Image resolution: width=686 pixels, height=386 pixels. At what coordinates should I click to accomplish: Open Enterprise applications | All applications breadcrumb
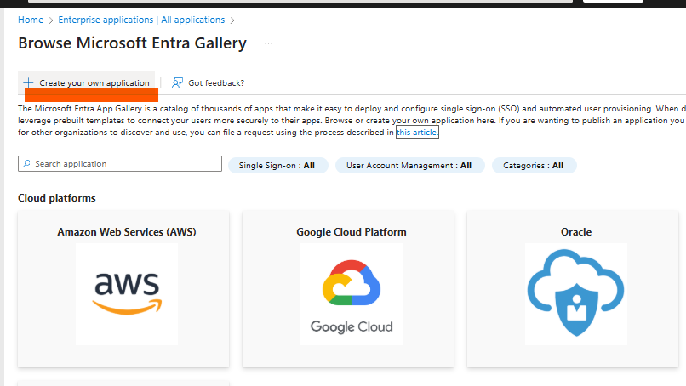pyautogui.click(x=141, y=20)
